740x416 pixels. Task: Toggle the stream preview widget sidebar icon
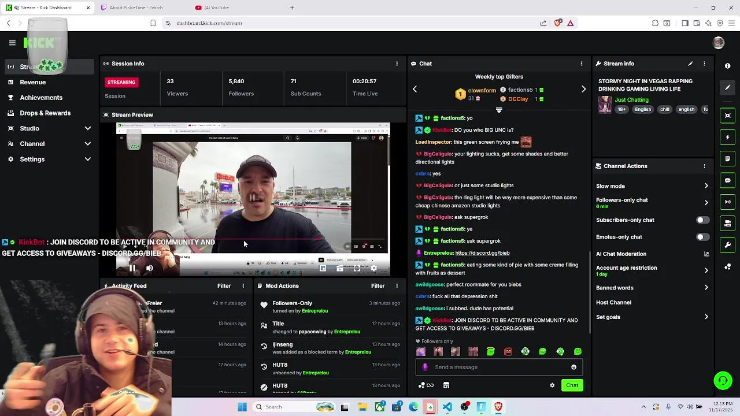pos(728,116)
